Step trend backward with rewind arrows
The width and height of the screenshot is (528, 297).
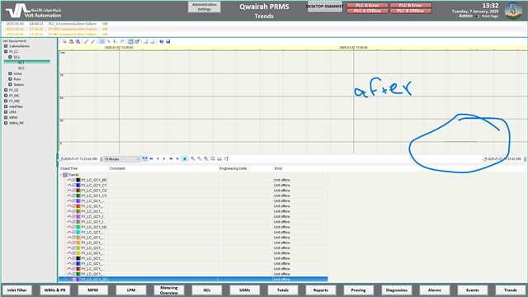coord(151,158)
